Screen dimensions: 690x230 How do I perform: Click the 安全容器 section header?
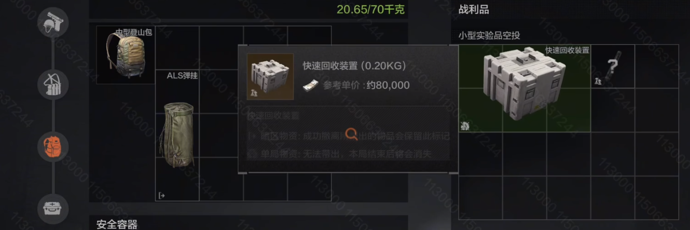pos(117,224)
